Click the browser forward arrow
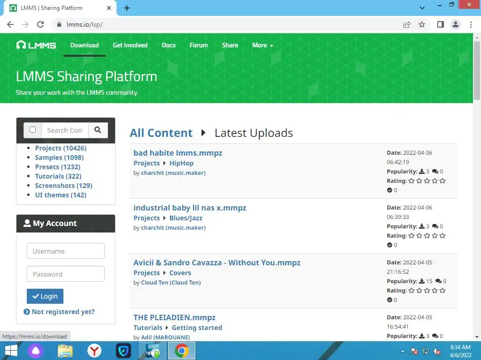Screen dimensions: 481x360 25,24
